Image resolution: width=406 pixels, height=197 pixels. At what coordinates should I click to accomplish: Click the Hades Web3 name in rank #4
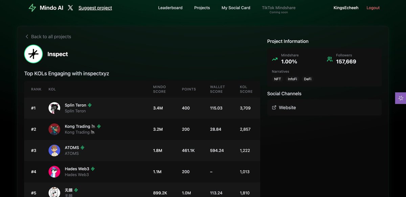point(77,169)
